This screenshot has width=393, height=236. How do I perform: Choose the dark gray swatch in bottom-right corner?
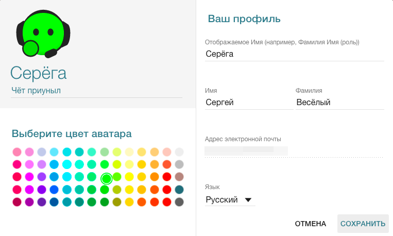click(179, 202)
